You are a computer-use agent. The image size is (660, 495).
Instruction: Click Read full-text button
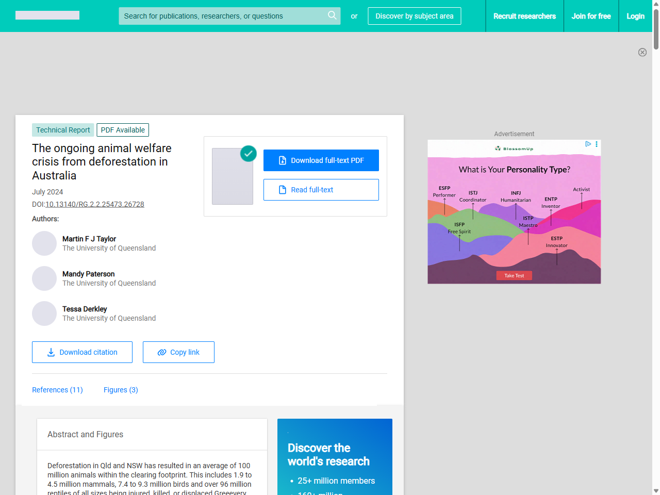pos(321,190)
